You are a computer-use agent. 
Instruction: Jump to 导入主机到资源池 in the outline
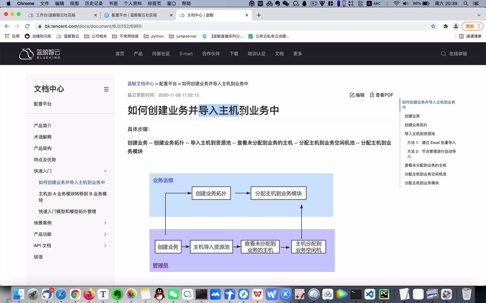(420, 134)
